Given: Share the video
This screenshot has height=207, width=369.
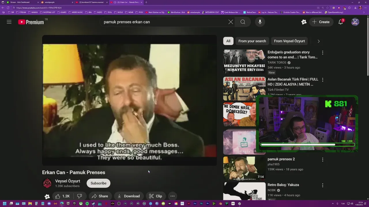Looking at the screenshot, I should pyautogui.click(x=100, y=196).
